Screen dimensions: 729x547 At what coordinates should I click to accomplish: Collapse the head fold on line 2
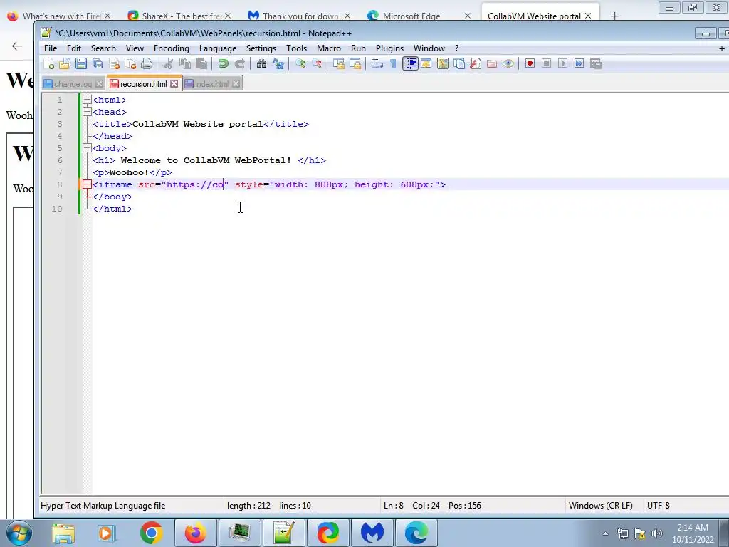click(87, 112)
